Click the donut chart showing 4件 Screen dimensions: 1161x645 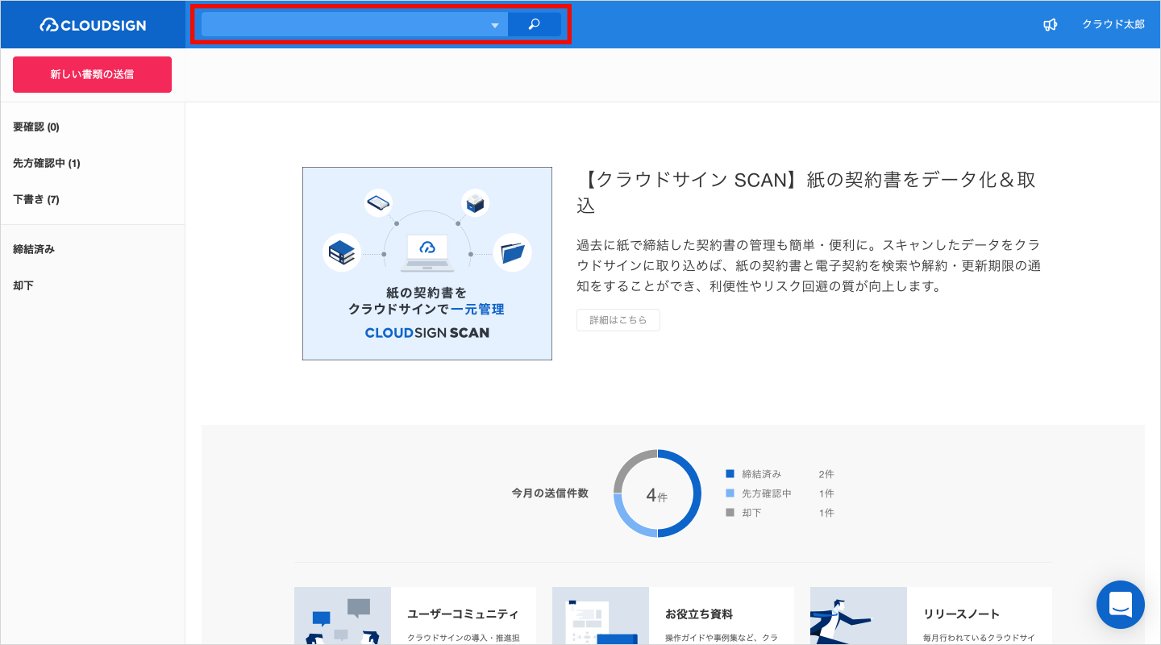tap(657, 493)
